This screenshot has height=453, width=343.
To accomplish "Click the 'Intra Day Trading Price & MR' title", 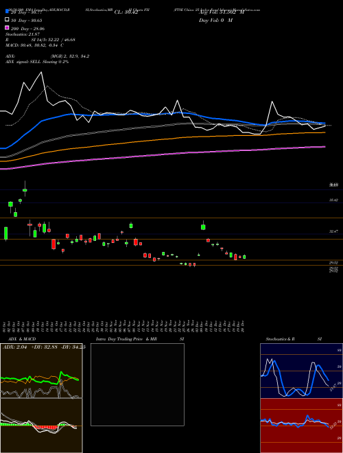I will tap(126, 339).
